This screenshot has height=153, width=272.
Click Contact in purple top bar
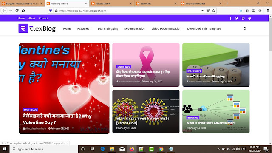pos(43,18)
